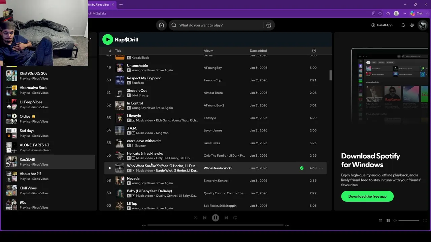Sort by the duration clock column header
The image size is (431, 242).
click(314, 51)
